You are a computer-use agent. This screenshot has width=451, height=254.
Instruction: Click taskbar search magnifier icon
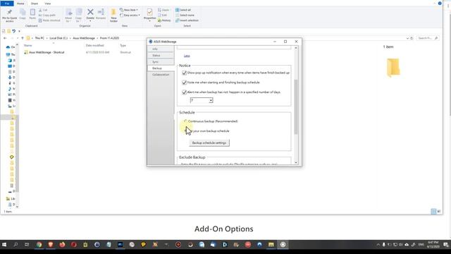[x=16, y=245]
